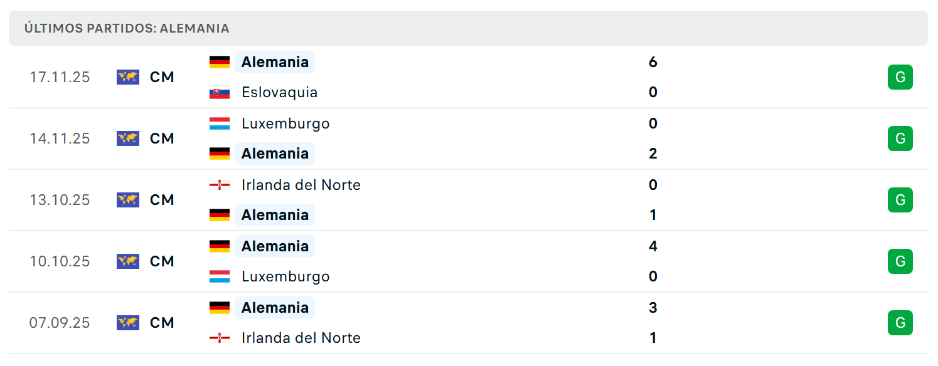Select Alemania in the 13.10.25 match
Viewport: 938px width, 366px height.
275,215
